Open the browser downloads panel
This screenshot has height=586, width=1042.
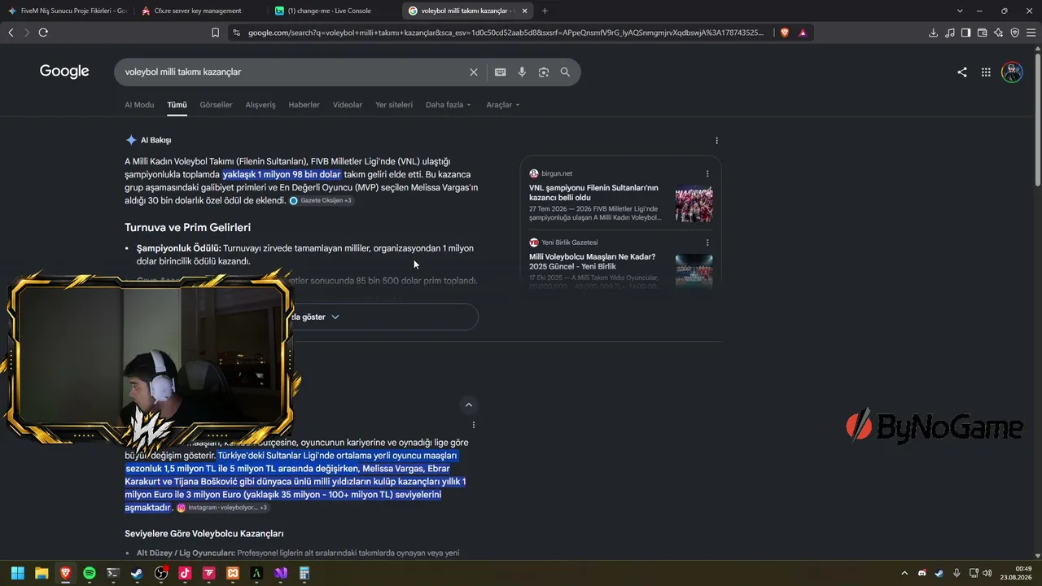933,33
